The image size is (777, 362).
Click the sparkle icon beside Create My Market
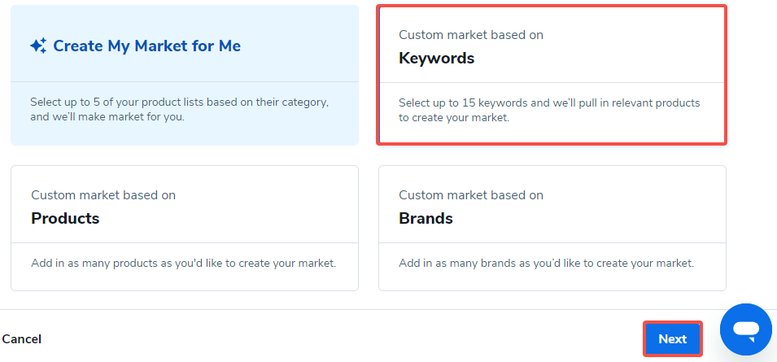(x=38, y=46)
